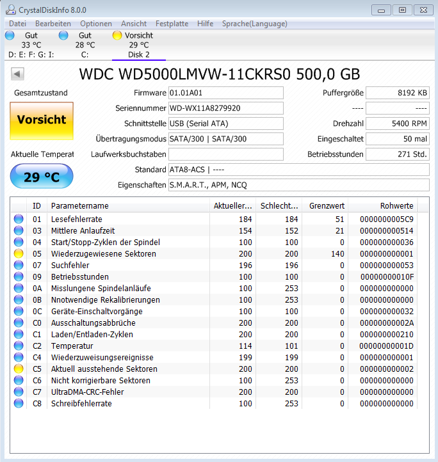Click status icon of Ausschaltungsabbrüche
Screen dimensions: 438x462
coord(19,323)
